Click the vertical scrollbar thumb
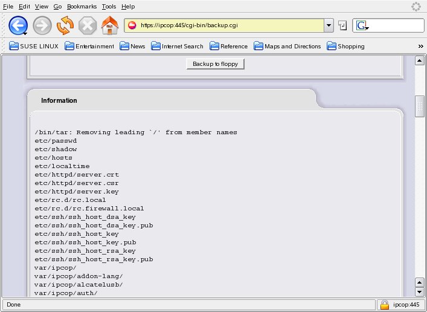427x312 pixels. coord(419,106)
